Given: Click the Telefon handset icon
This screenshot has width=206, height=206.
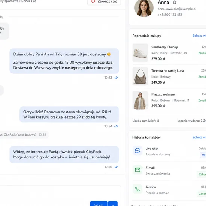Looking at the screenshot, I should coord(137,189).
